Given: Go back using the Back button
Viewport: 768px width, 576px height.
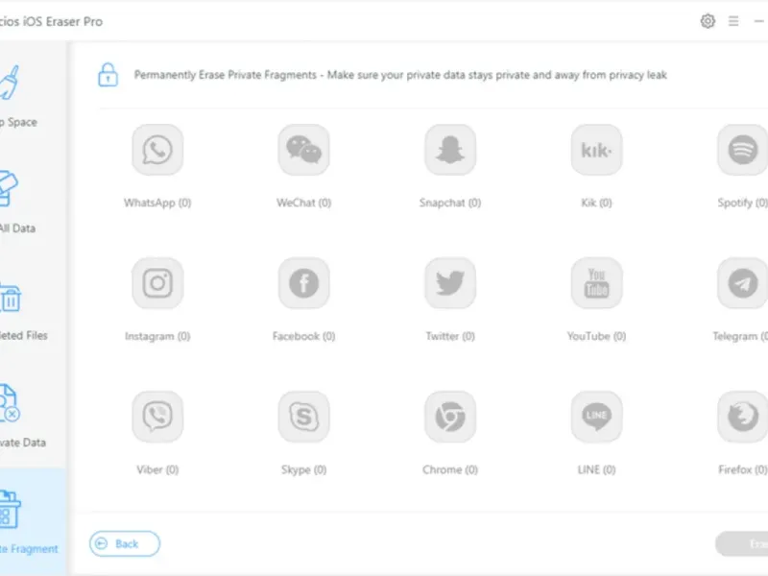Looking at the screenshot, I should point(125,543).
